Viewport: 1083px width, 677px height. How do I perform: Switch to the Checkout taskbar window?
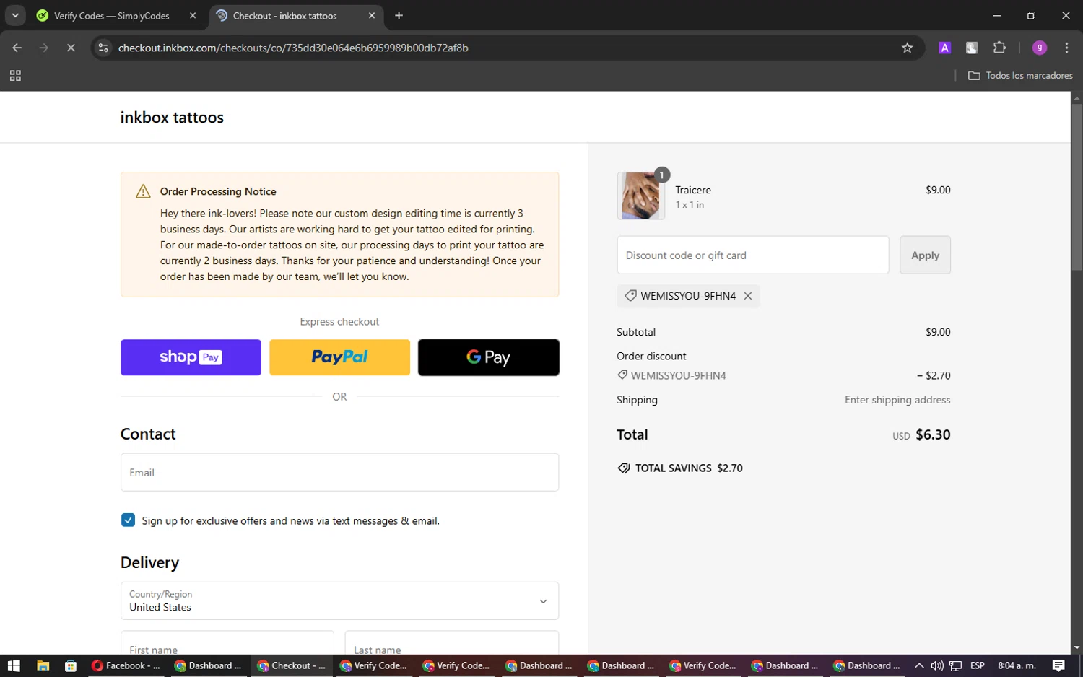point(292,665)
